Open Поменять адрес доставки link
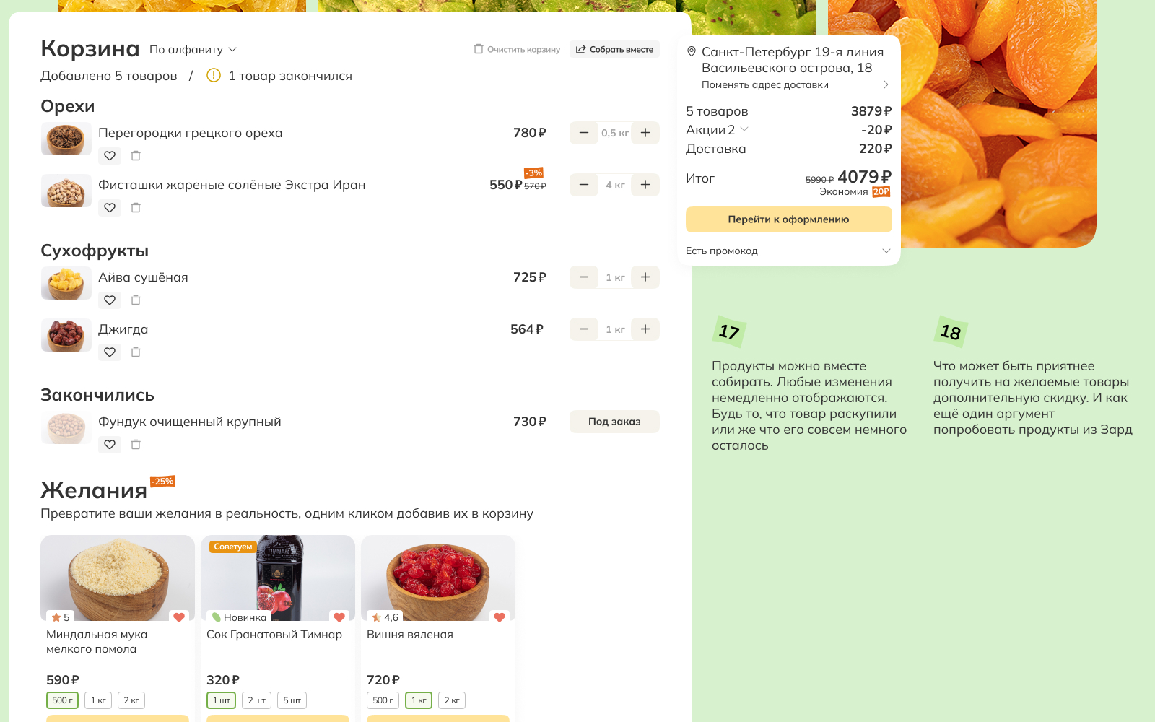Image resolution: width=1155 pixels, height=722 pixels. pos(765,85)
